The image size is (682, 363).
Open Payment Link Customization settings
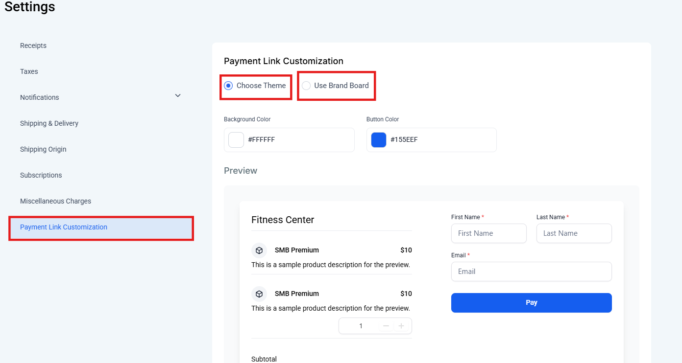point(64,227)
